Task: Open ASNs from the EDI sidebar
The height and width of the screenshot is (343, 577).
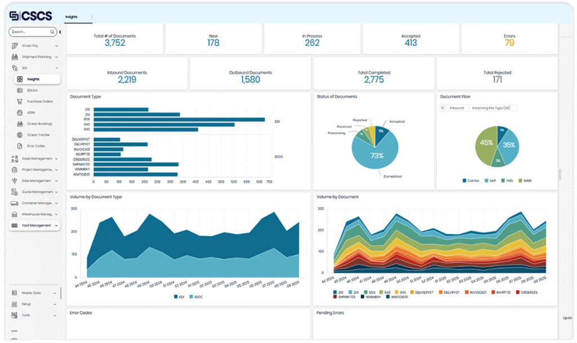Action: click(19, 113)
